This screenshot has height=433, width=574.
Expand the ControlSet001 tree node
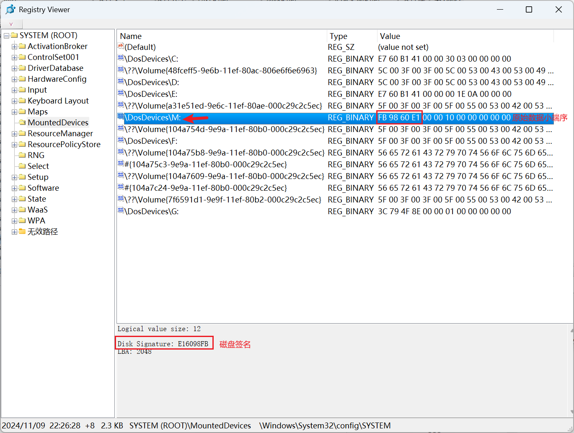point(14,57)
